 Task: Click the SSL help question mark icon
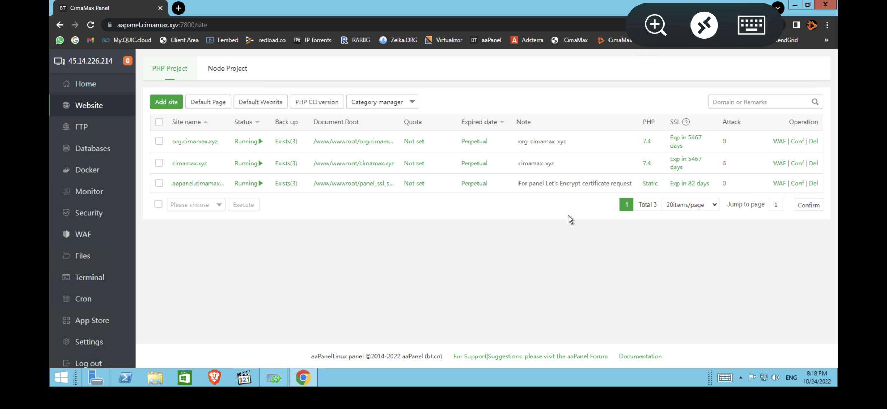(687, 122)
